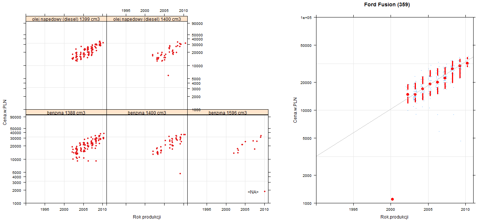484x223 pixels.
Task: Click the "benzyna 1596 cm3" panel header
Action: pyautogui.click(x=228, y=112)
